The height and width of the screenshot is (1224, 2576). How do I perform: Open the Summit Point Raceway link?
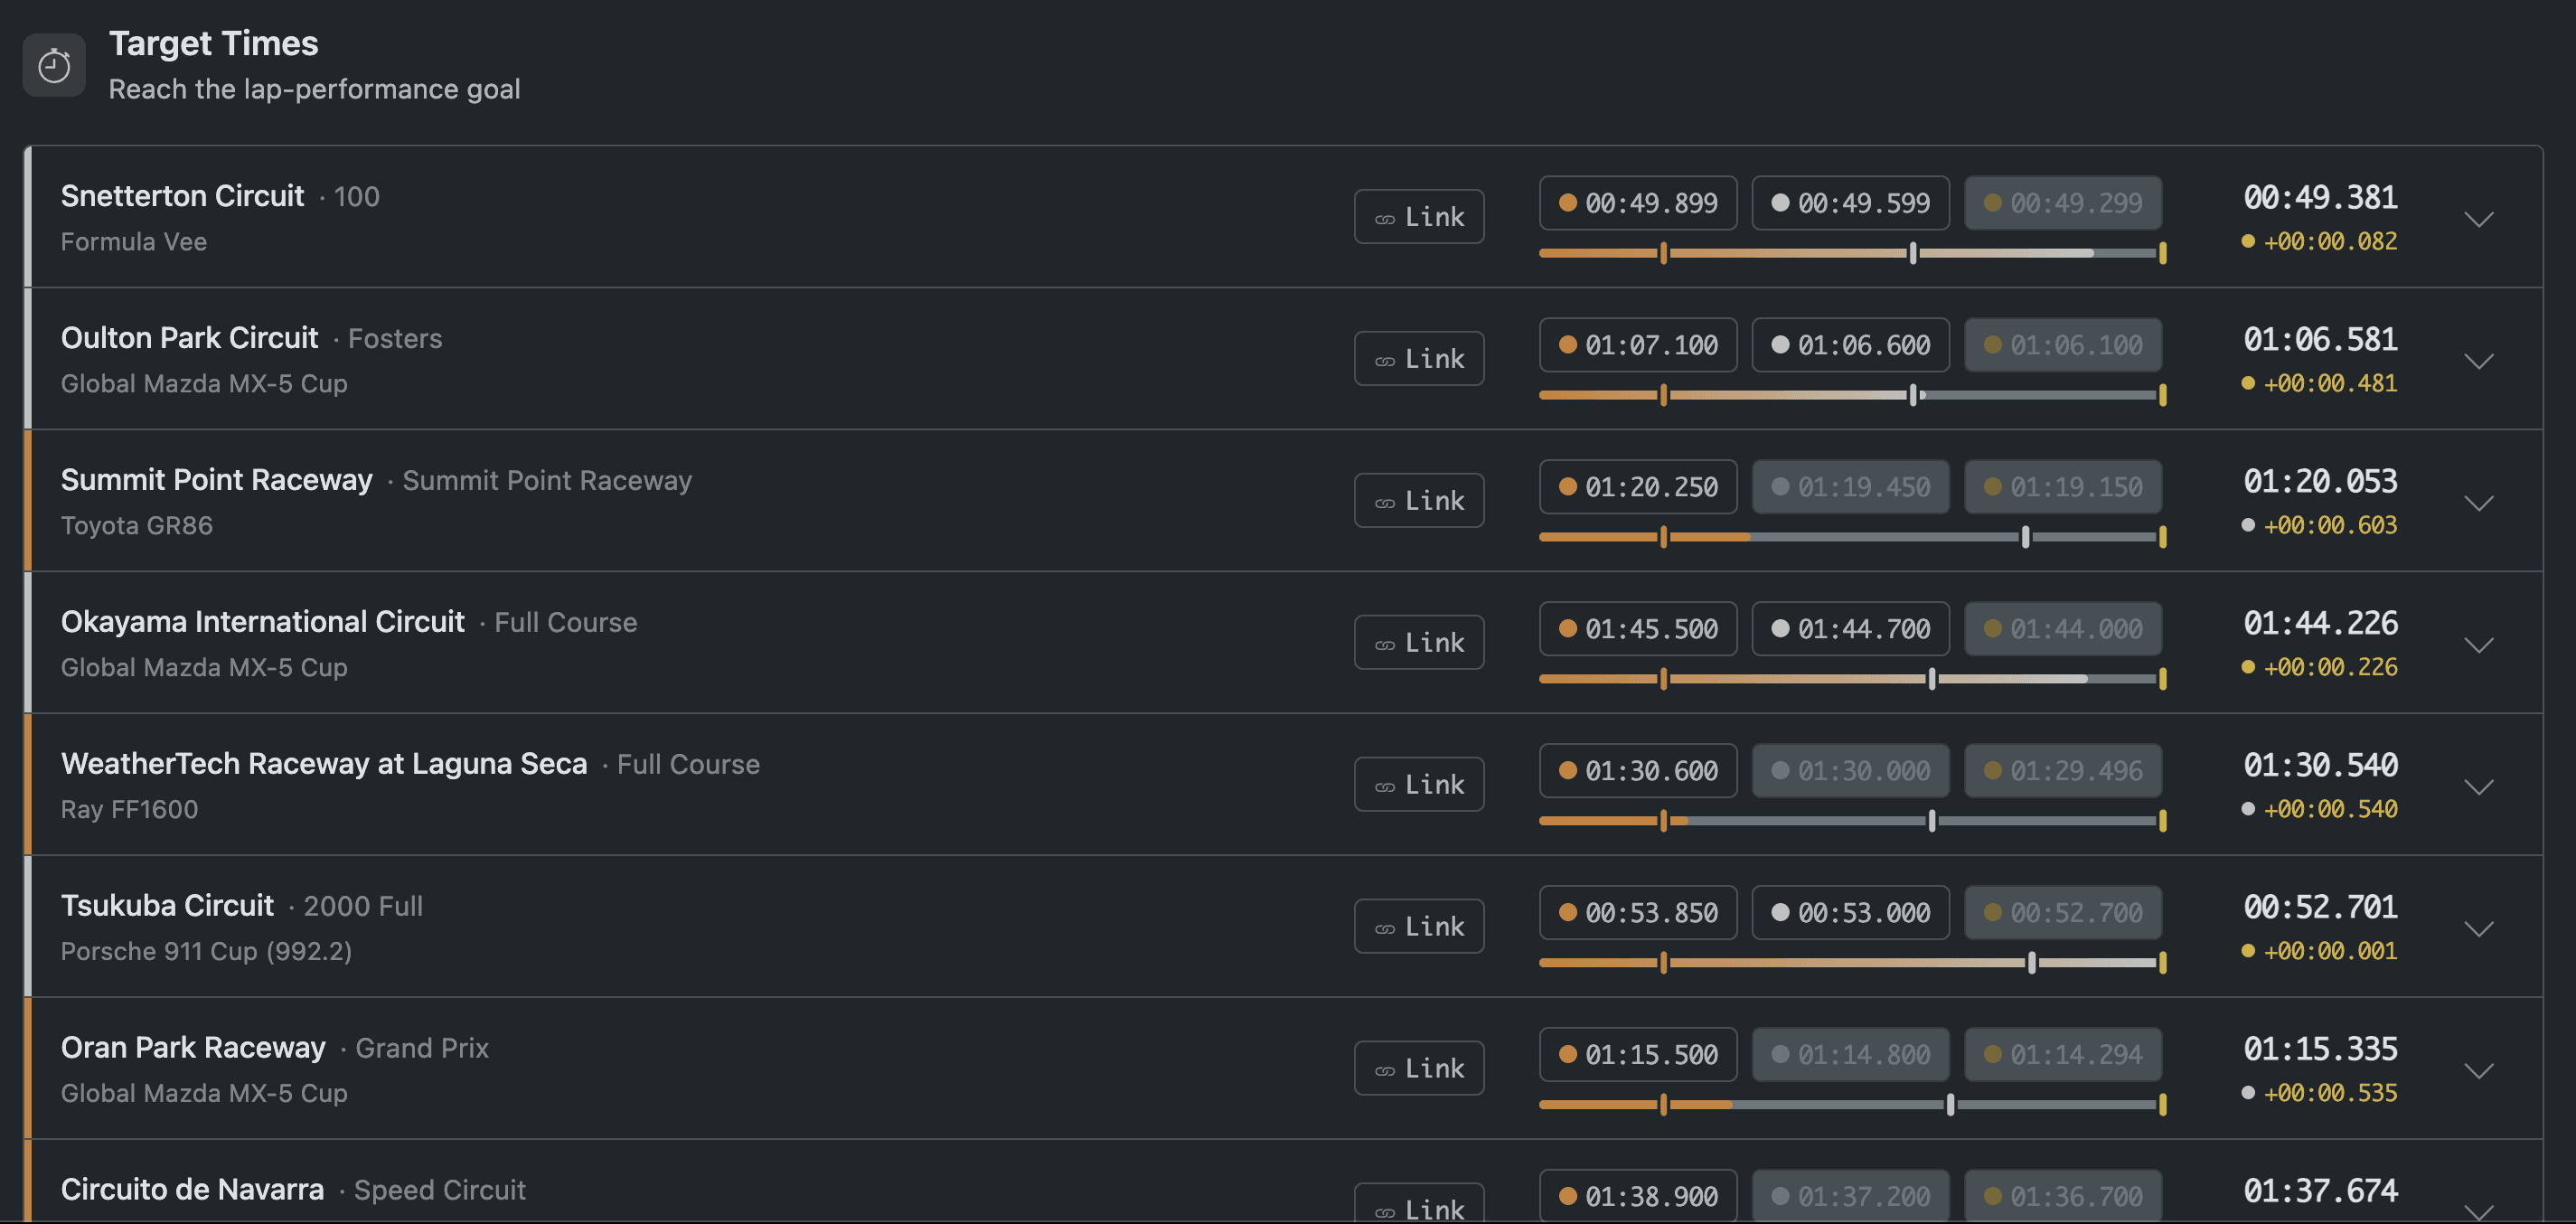[x=1418, y=501]
